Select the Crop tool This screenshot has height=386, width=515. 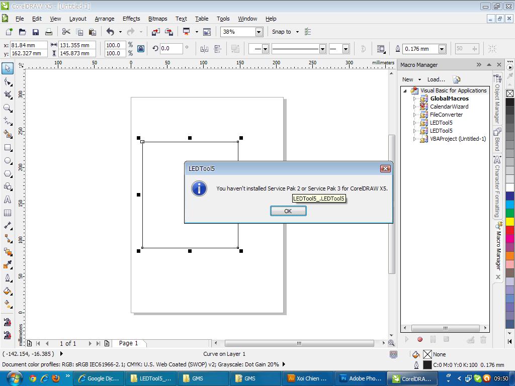coord(8,95)
